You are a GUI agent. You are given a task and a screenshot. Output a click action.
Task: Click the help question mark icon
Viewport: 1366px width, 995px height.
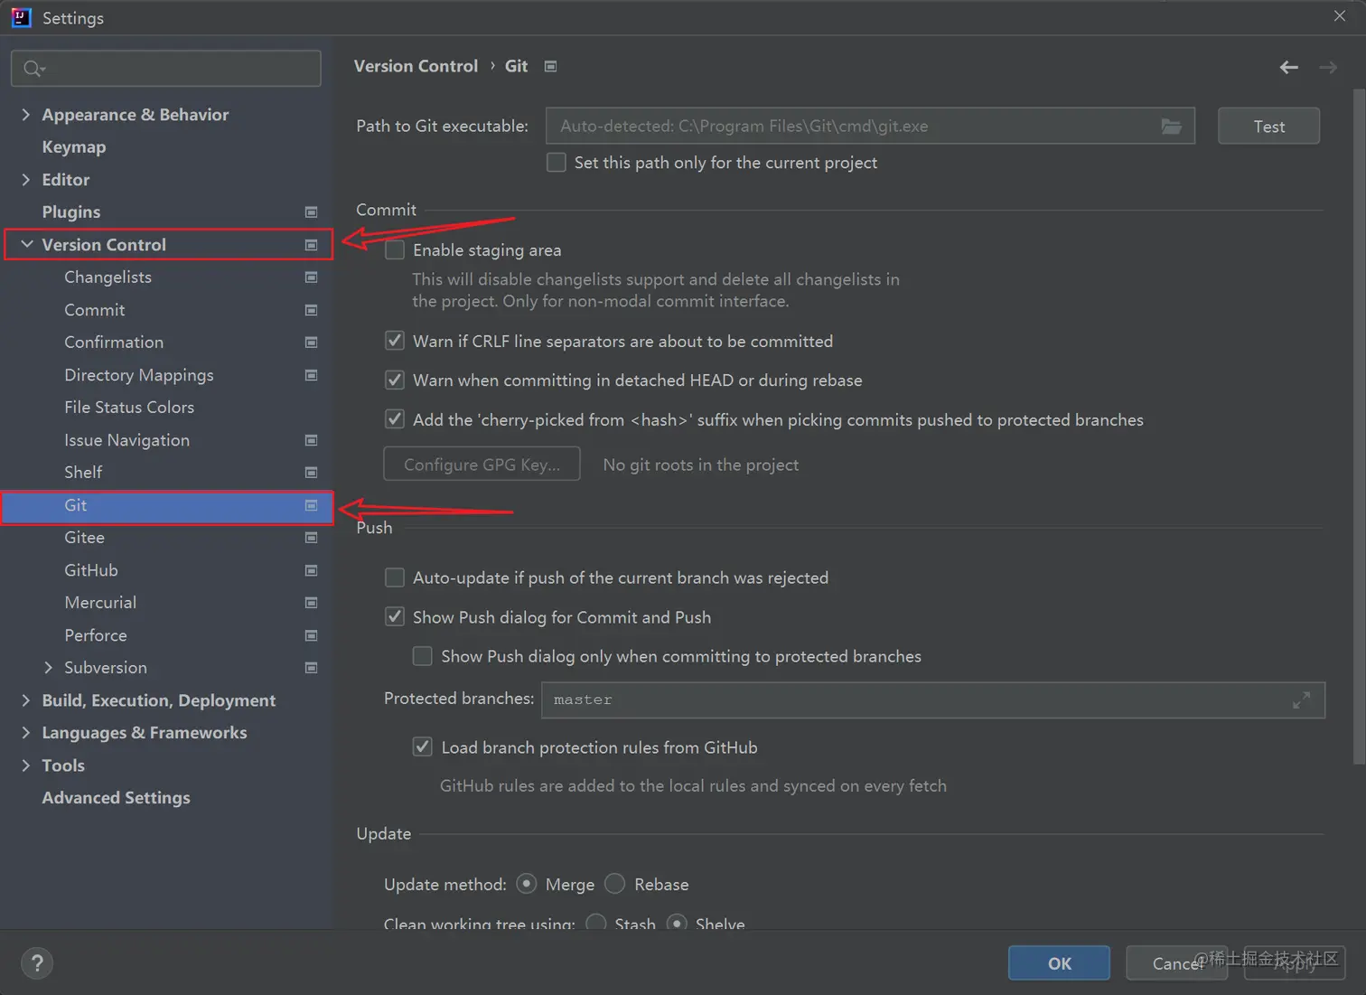(37, 963)
